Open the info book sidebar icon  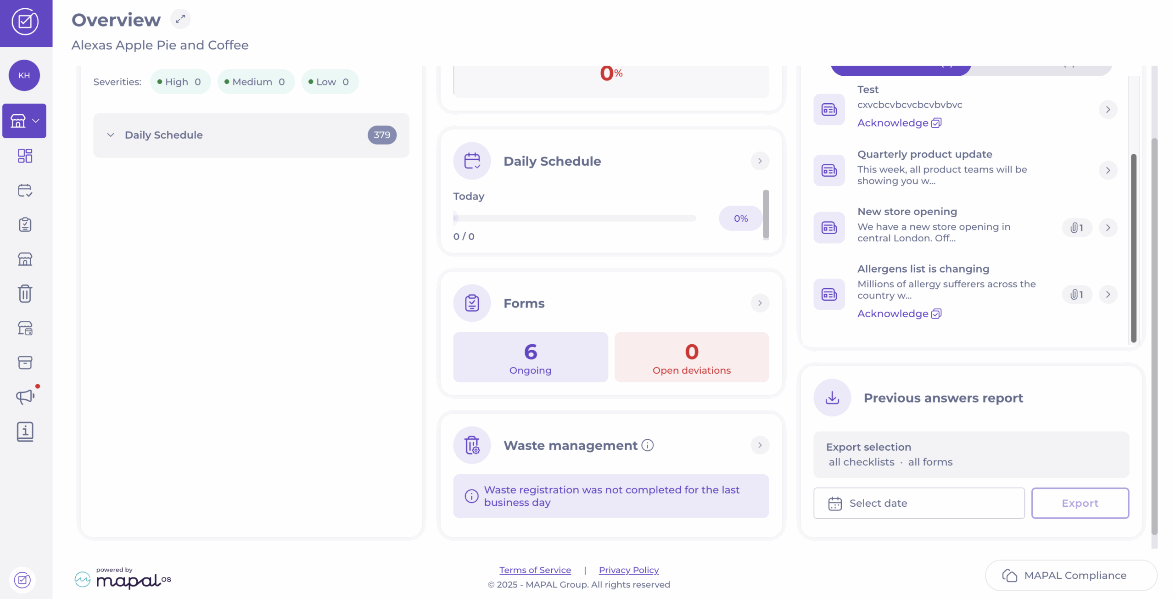25,431
